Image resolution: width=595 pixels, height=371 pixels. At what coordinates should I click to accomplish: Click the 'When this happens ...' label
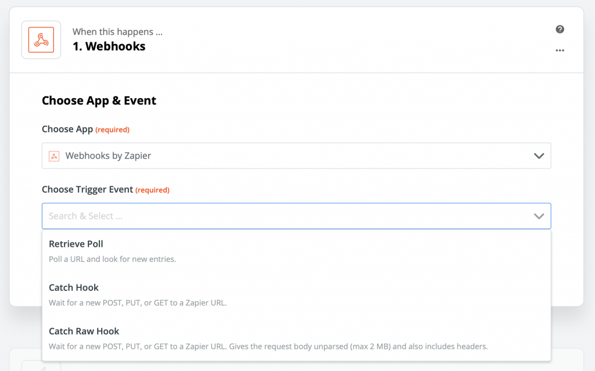point(117,32)
